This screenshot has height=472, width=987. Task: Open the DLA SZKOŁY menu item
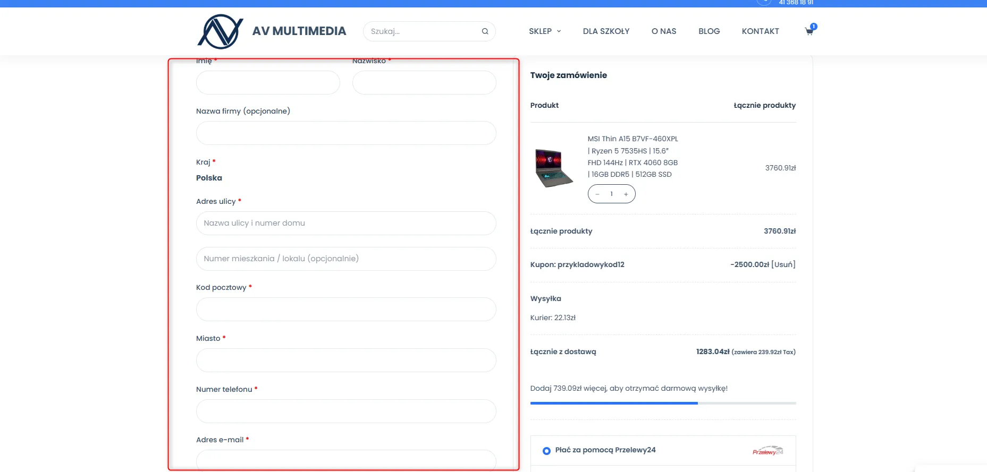tap(606, 31)
